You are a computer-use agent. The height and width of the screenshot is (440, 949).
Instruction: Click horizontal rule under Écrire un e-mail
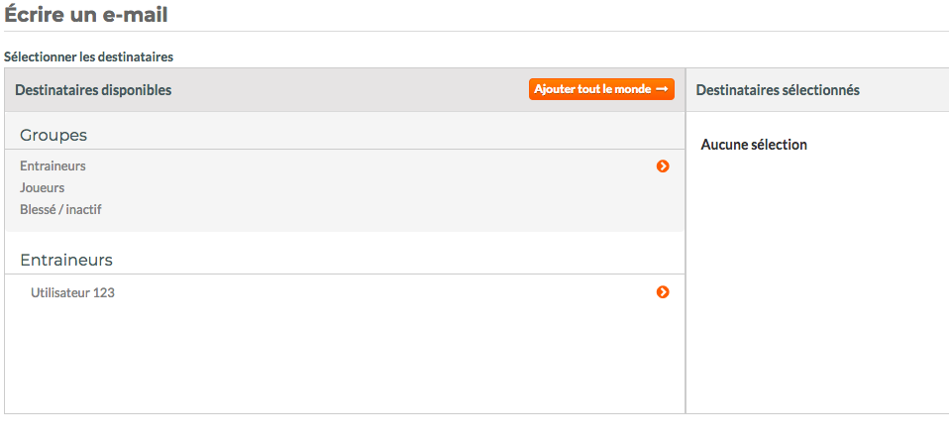pos(476,31)
